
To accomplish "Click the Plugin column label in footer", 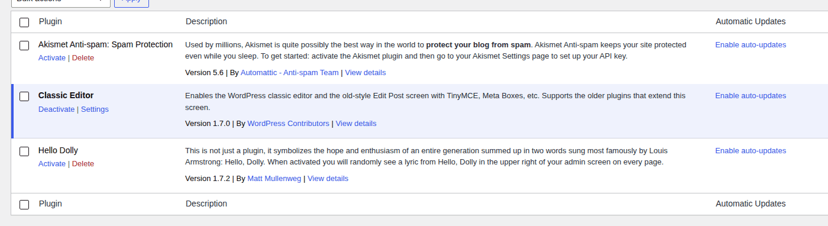I will 50,204.
